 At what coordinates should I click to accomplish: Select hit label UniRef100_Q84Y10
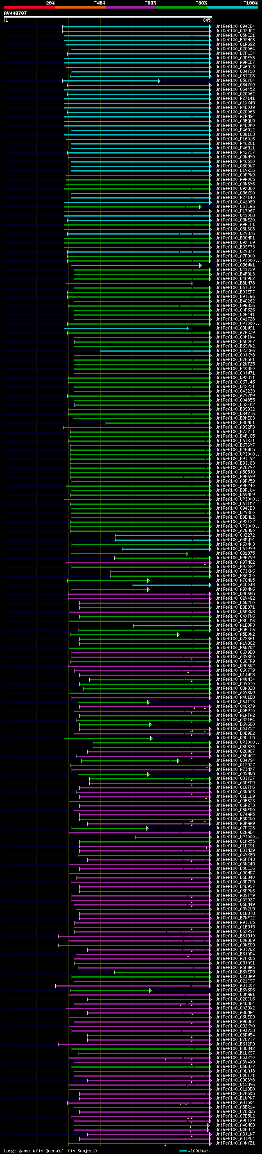[x=235, y=72]
